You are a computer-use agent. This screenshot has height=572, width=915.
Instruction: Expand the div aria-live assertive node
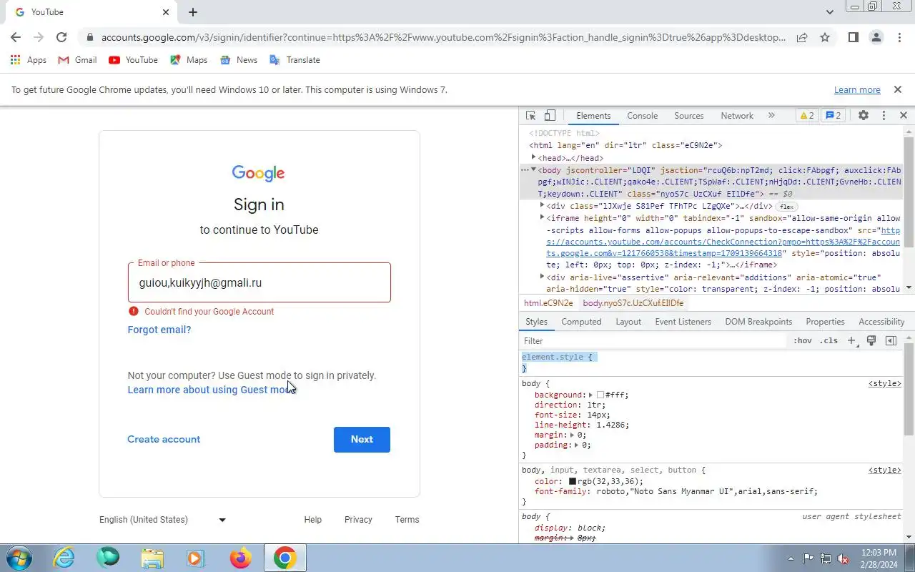coord(542,277)
